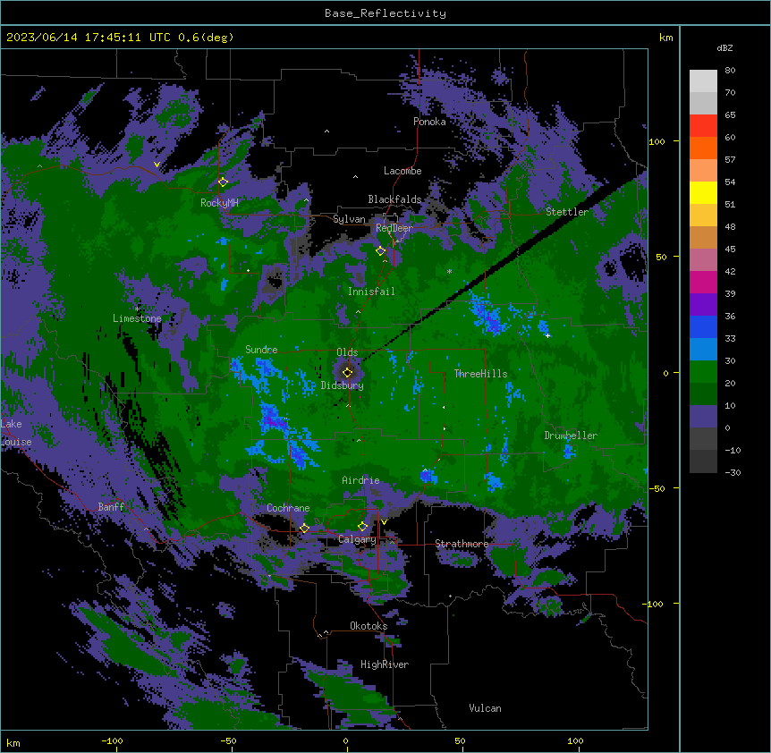Select the yellow diamond marker between Olds and Didsbury
The image size is (771, 753).
coord(348,372)
